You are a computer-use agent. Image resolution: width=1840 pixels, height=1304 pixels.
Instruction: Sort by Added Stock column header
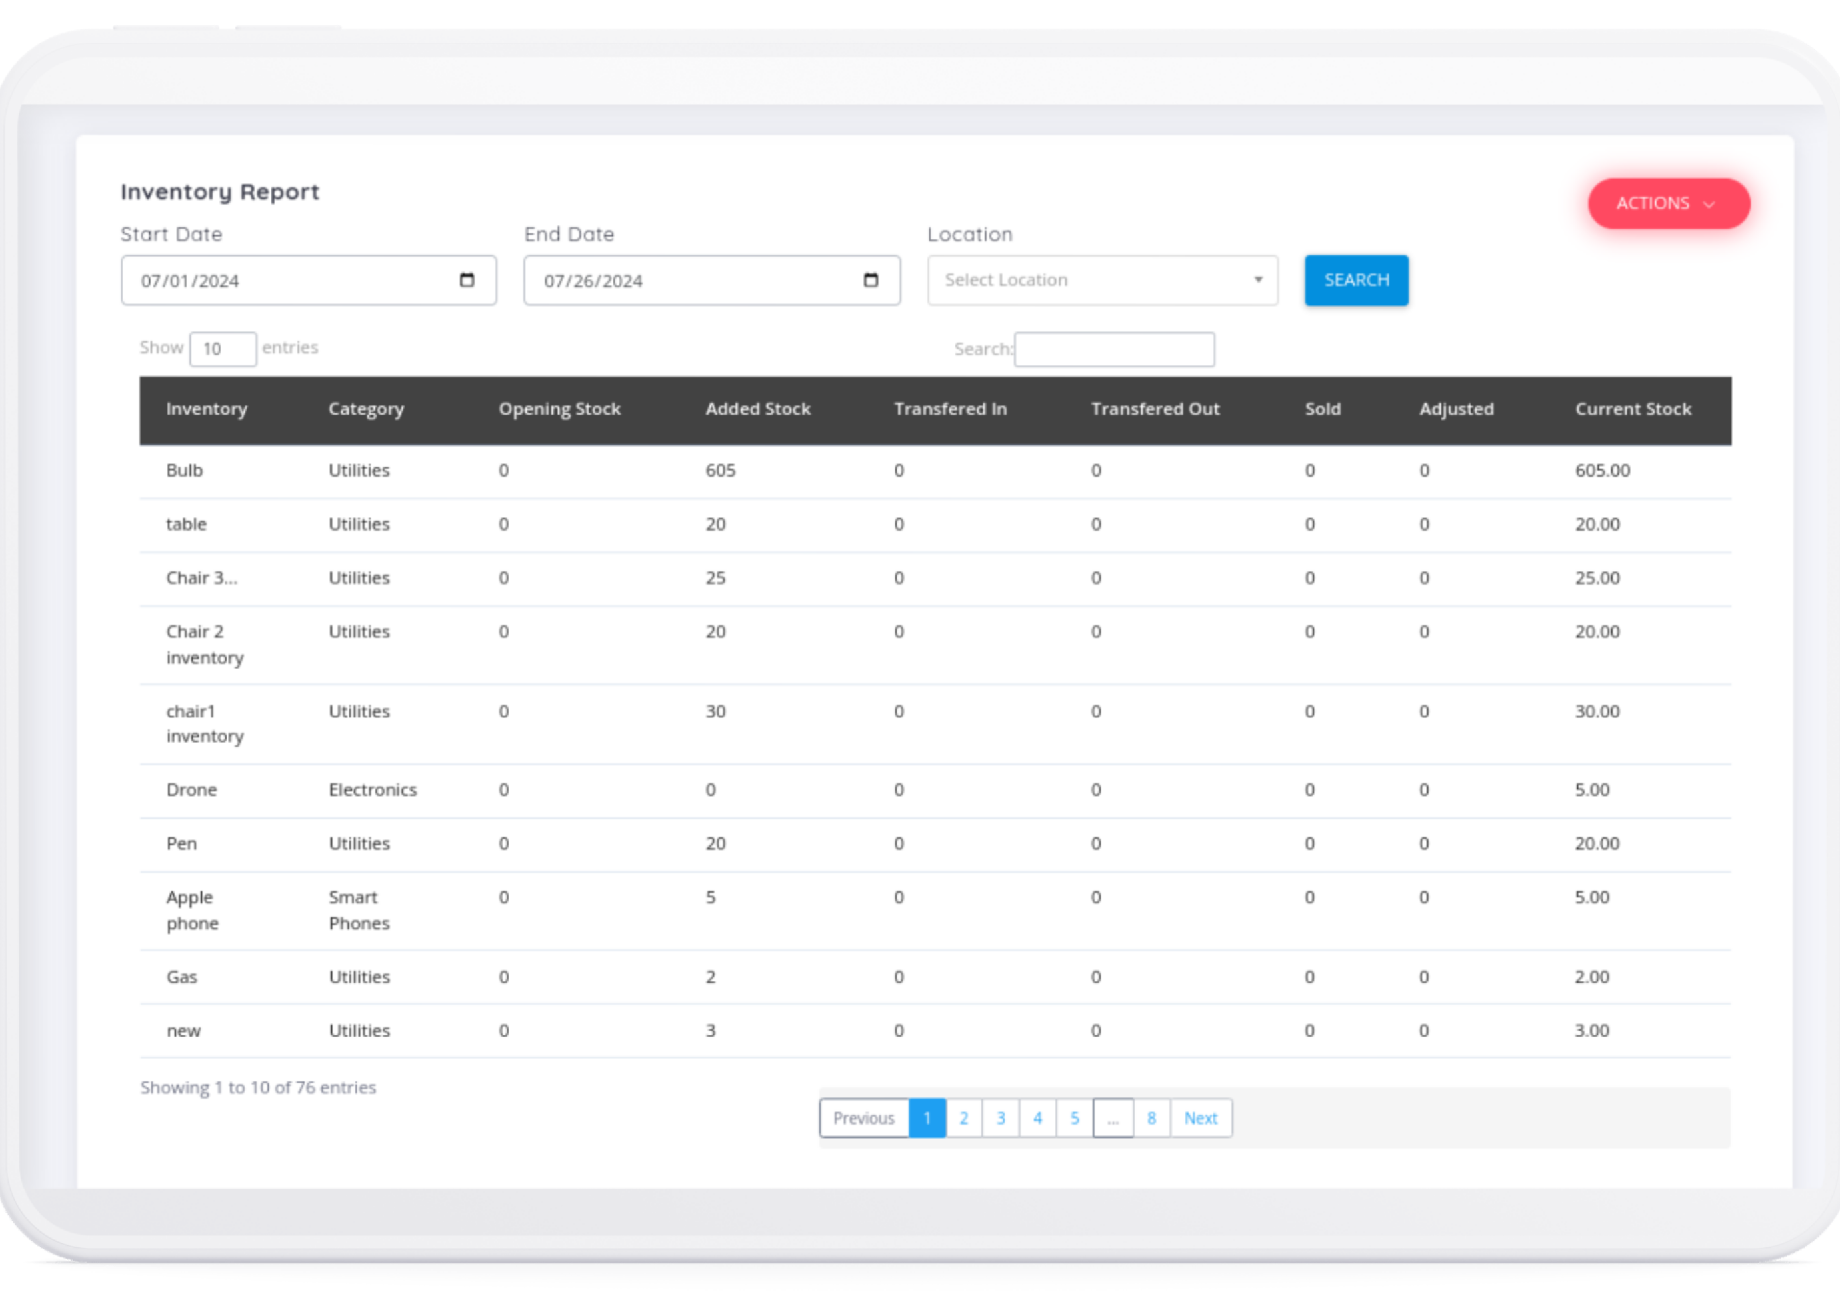tap(757, 409)
